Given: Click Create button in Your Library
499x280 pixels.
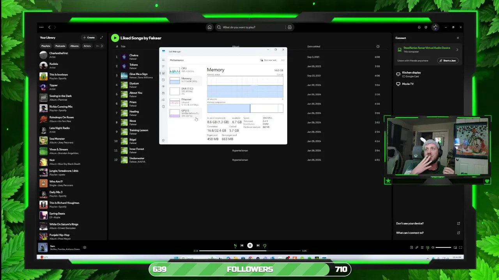Looking at the screenshot, I should (89, 38).
